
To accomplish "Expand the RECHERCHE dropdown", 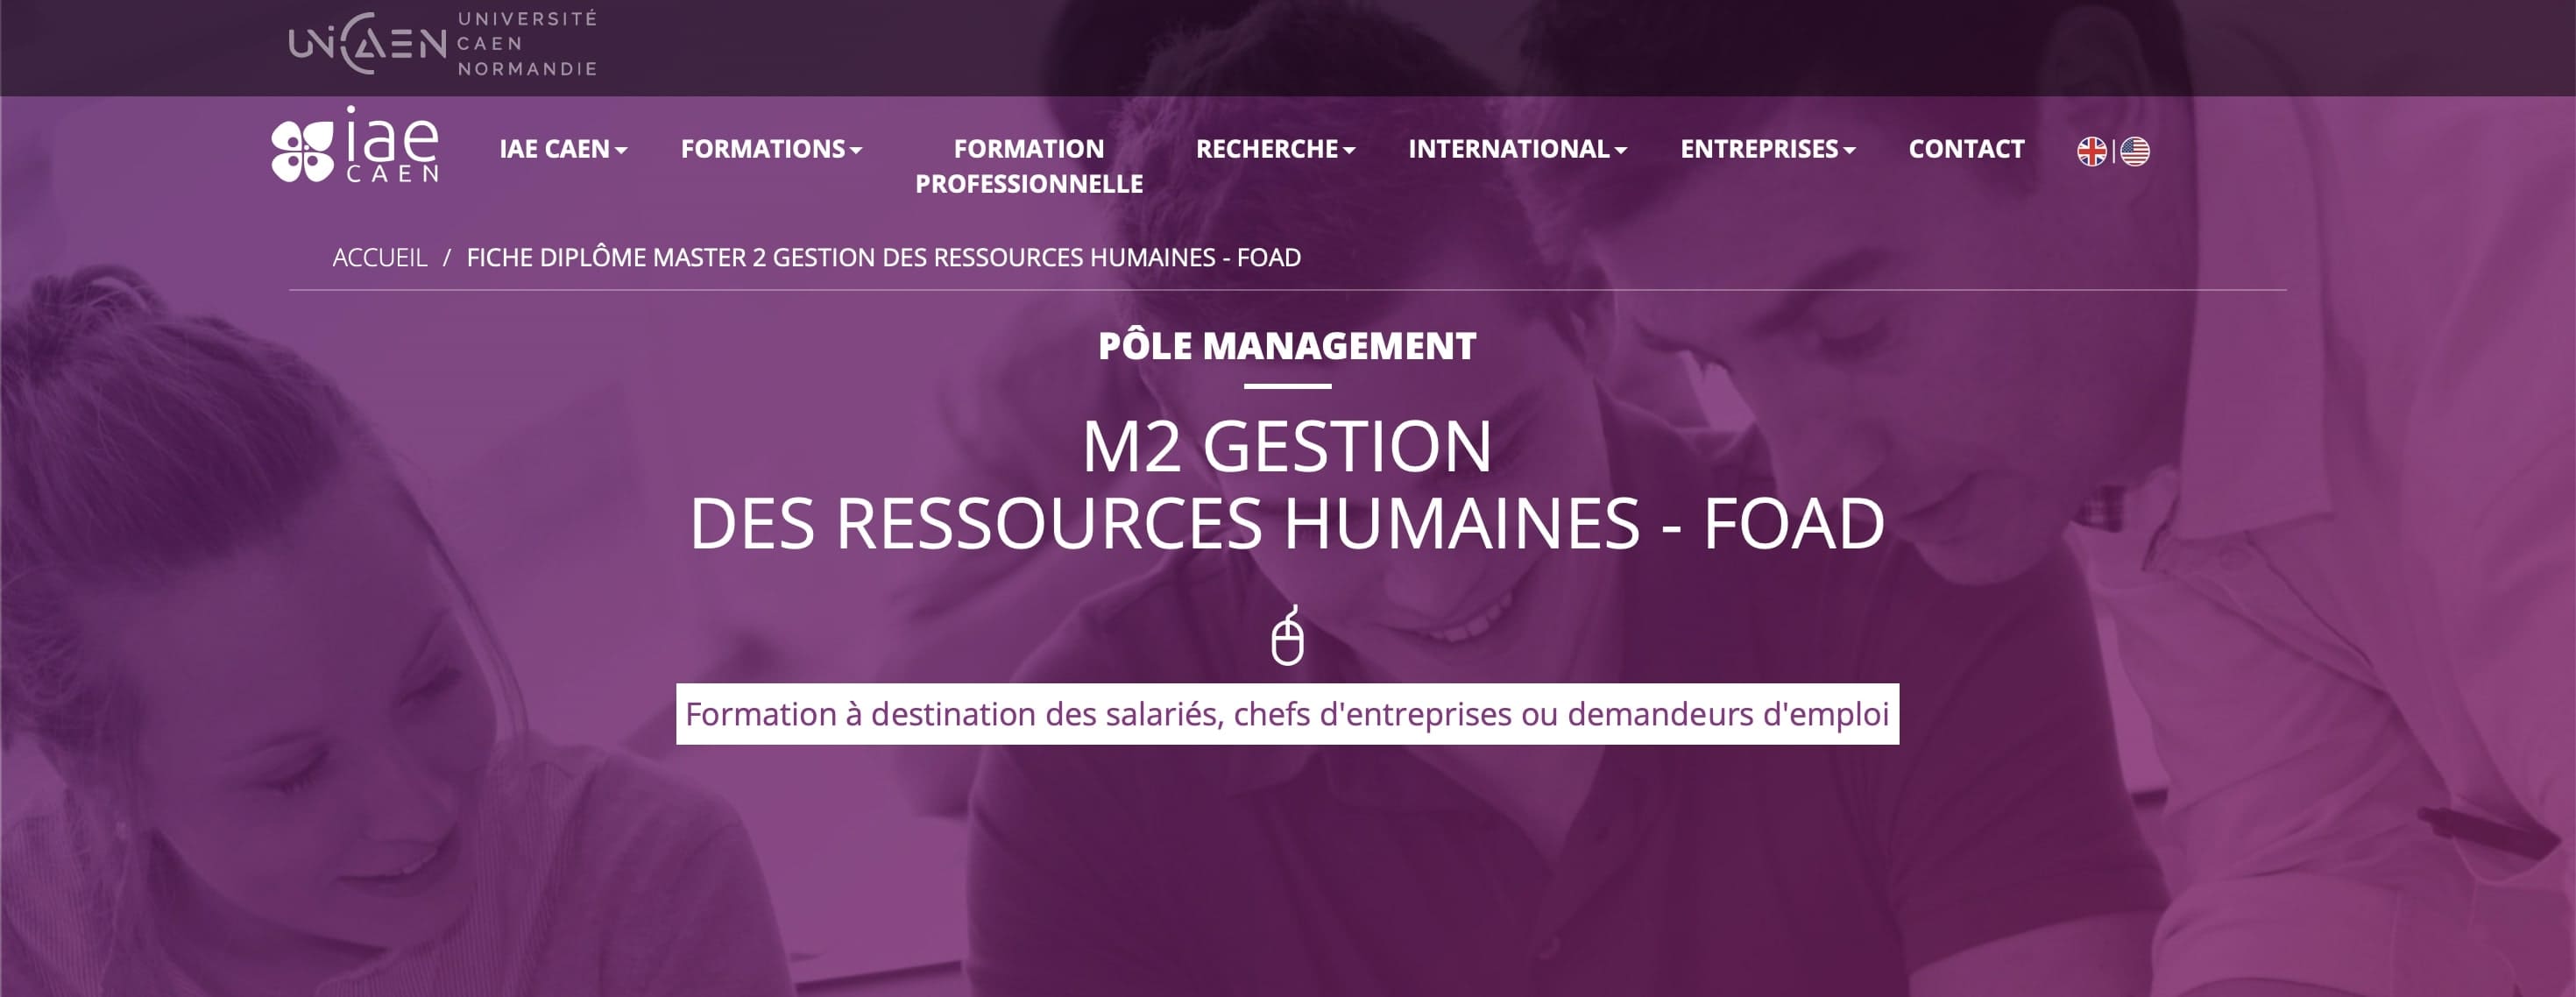I will click(x=1275, y=149).
